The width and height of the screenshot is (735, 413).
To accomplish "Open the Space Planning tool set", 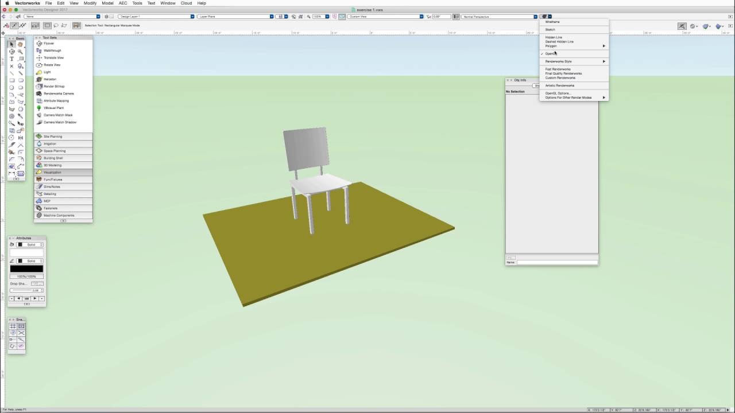I will tap(63, 151).
